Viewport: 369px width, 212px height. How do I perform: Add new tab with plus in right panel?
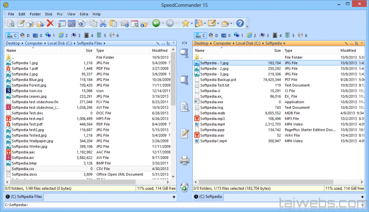pos(363,197)
